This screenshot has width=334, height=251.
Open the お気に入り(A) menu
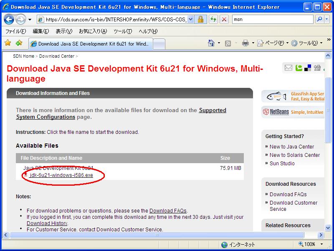[x=93, y=31]
